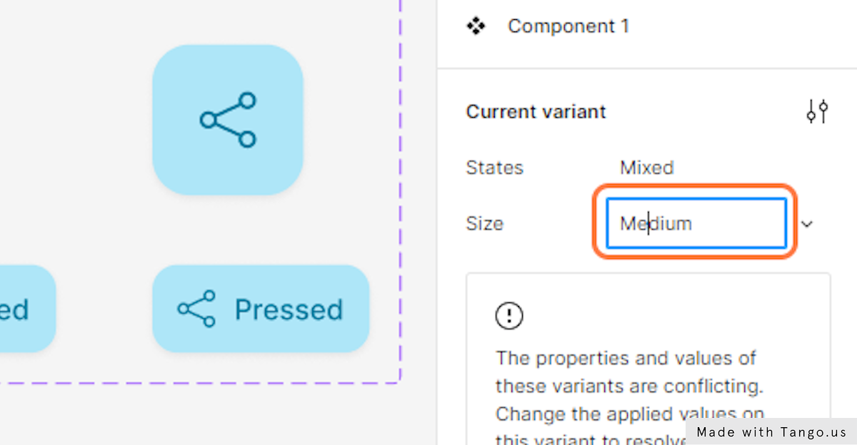Click the States property label

click(494, 168)
